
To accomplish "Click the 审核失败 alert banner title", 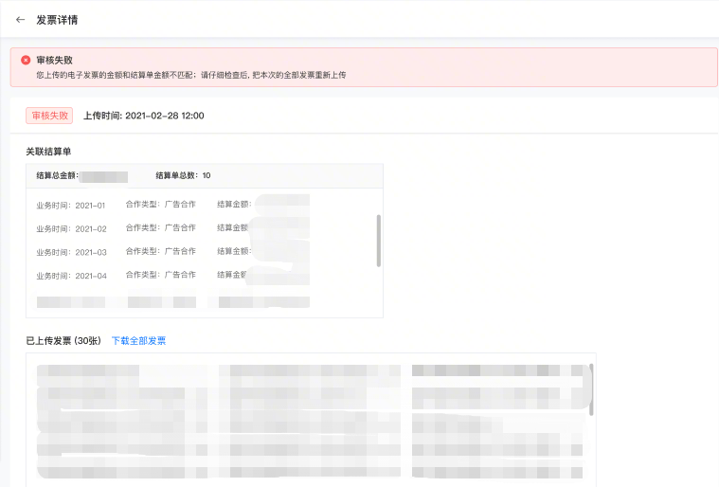I will (x=55, y=60).
